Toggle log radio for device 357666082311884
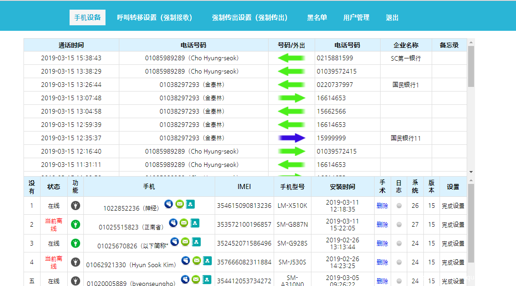Viewport: 516px width, 286px height. [x=399, y=263]
